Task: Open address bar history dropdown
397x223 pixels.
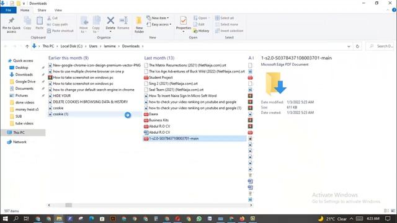Action: tap(349, 46)
